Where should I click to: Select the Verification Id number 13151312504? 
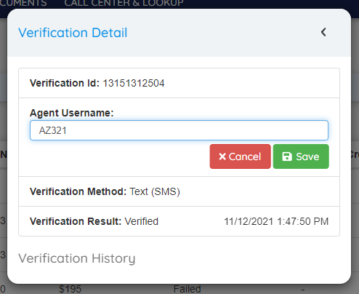click(134, 83)
